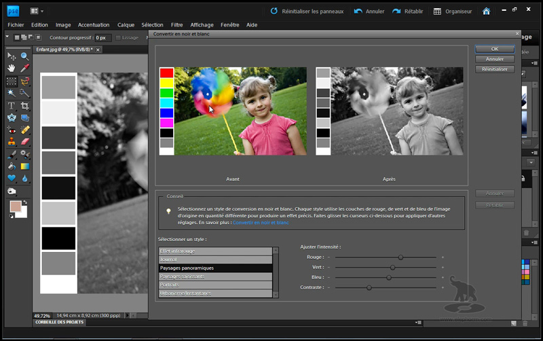Image resolution: width=543 pixels, height=341 pixels.
Task: Select the Quick Selection brush tool
Action: (x=24, y=93)
